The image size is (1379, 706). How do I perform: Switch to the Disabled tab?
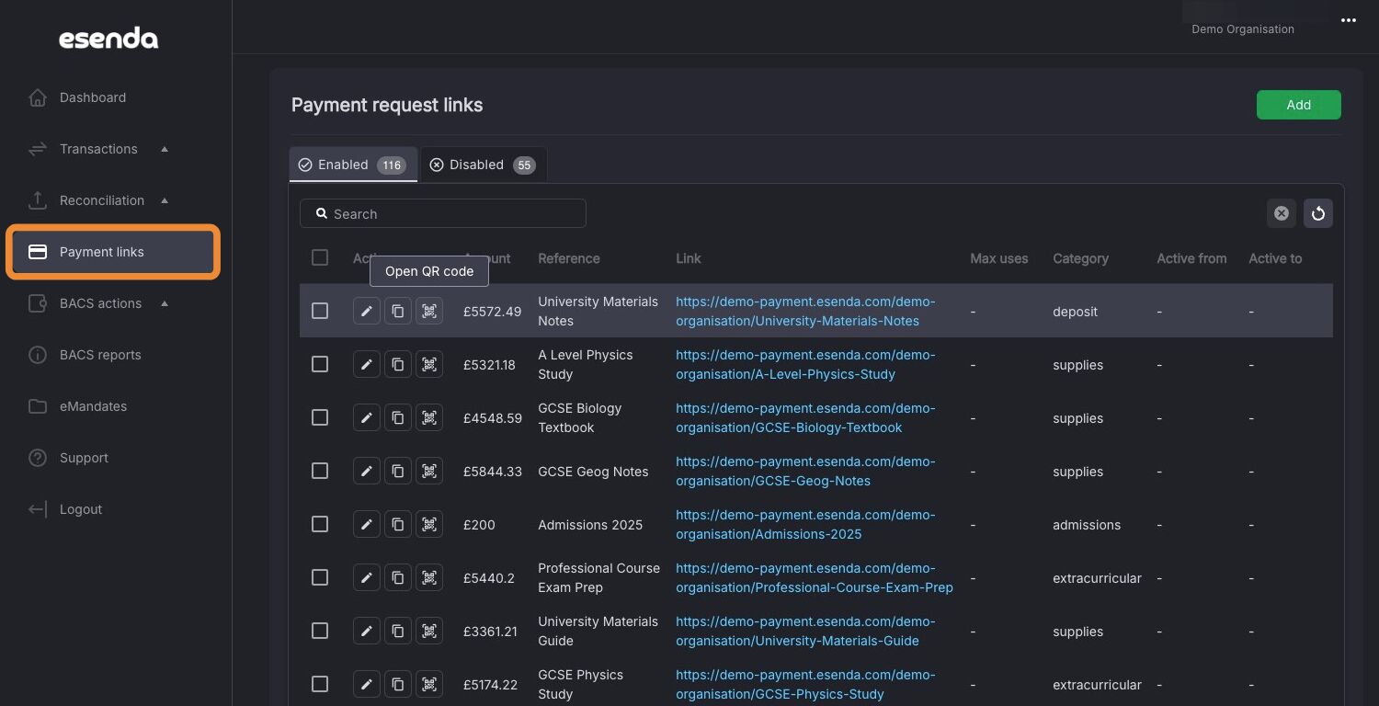[x=484, y=165]
